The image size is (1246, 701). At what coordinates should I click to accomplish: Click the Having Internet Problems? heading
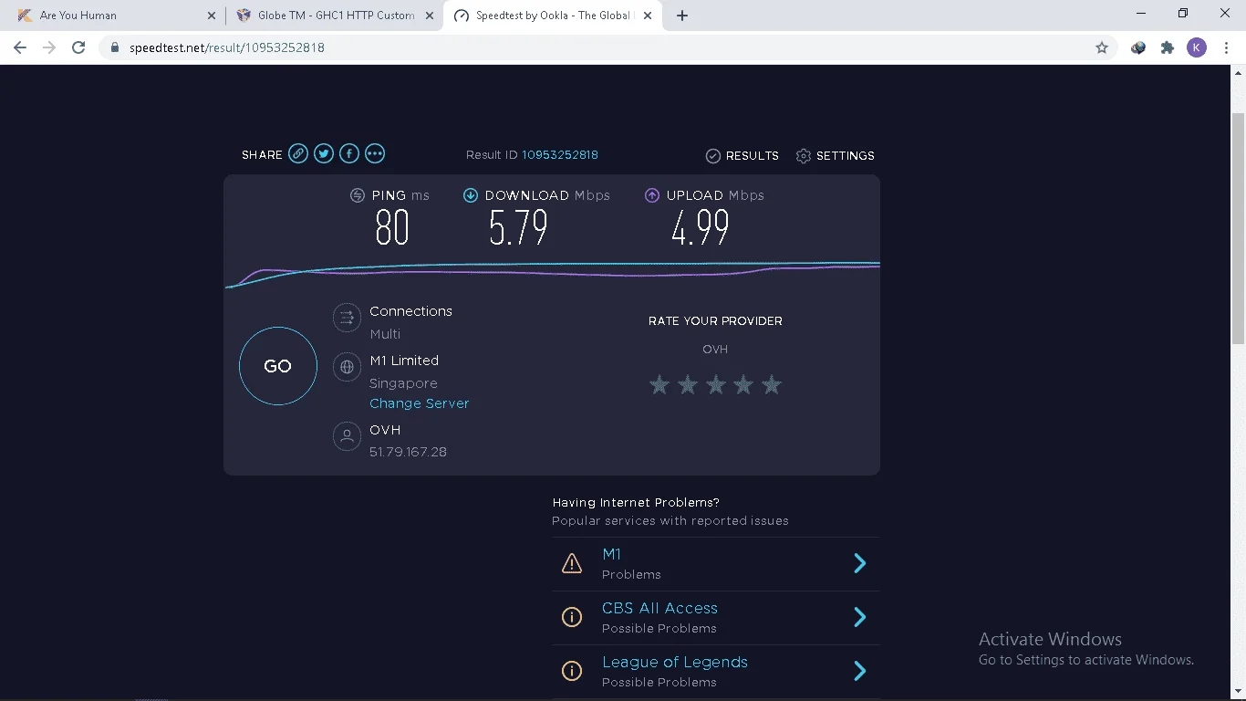pyautogui.click(x=636, y=502)
